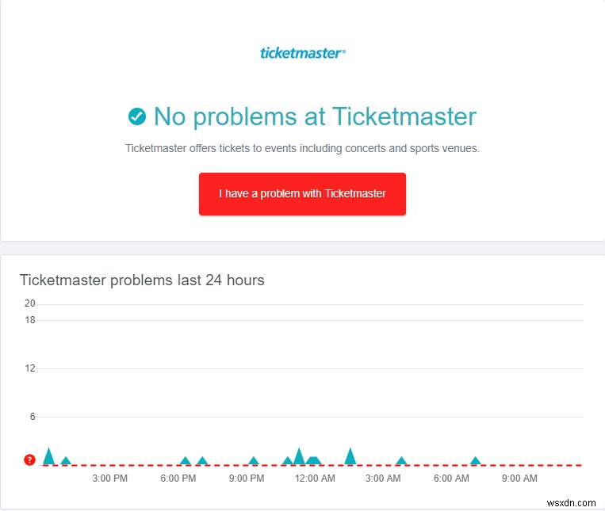Viewport: 605px width, 511px height.
Task: Click the tall spike just before 3:00 AM
Action: tap(350, 457)
